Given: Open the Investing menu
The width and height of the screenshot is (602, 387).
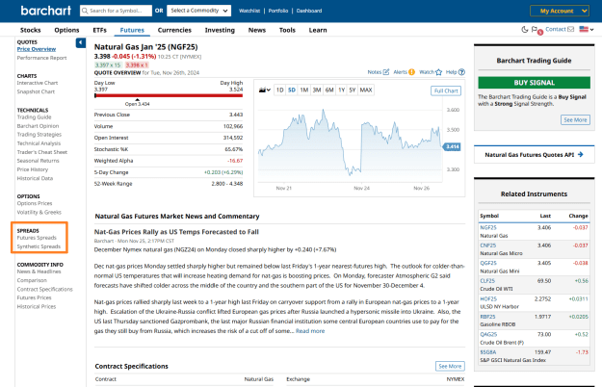Looking at the screenshot, I should click(x=220, y=30).
